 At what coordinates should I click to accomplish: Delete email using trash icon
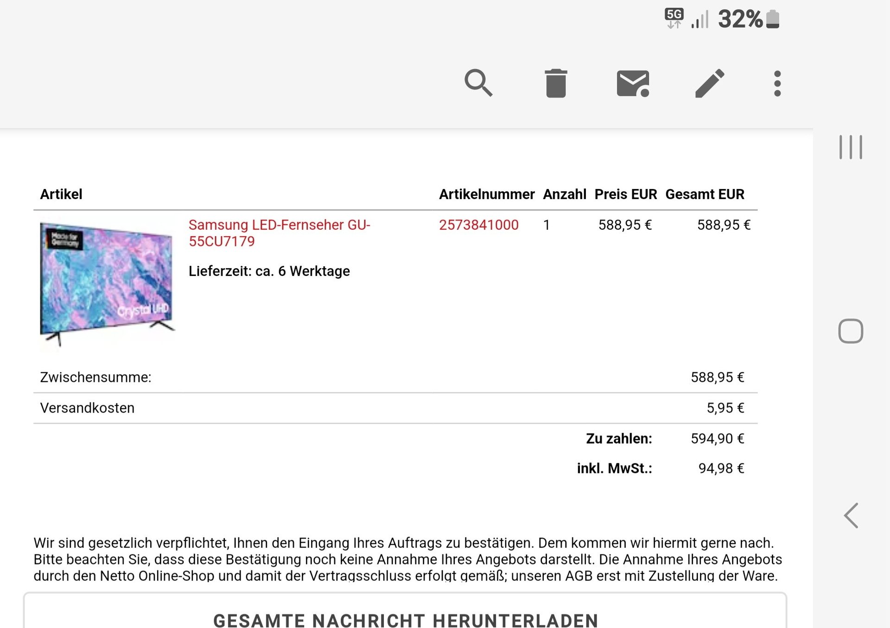[x=556, y=83]
